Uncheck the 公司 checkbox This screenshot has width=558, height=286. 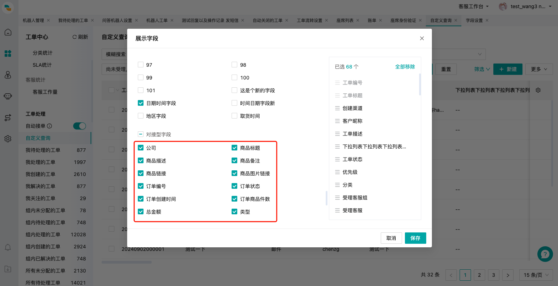click(141, 148)
